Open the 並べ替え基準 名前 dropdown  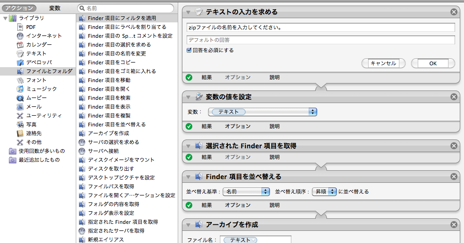pyautogui.click(x=246, y=192)
